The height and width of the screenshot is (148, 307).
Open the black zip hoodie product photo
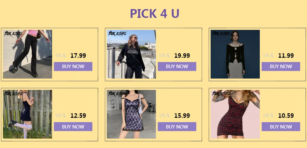[x=132, y=54]
